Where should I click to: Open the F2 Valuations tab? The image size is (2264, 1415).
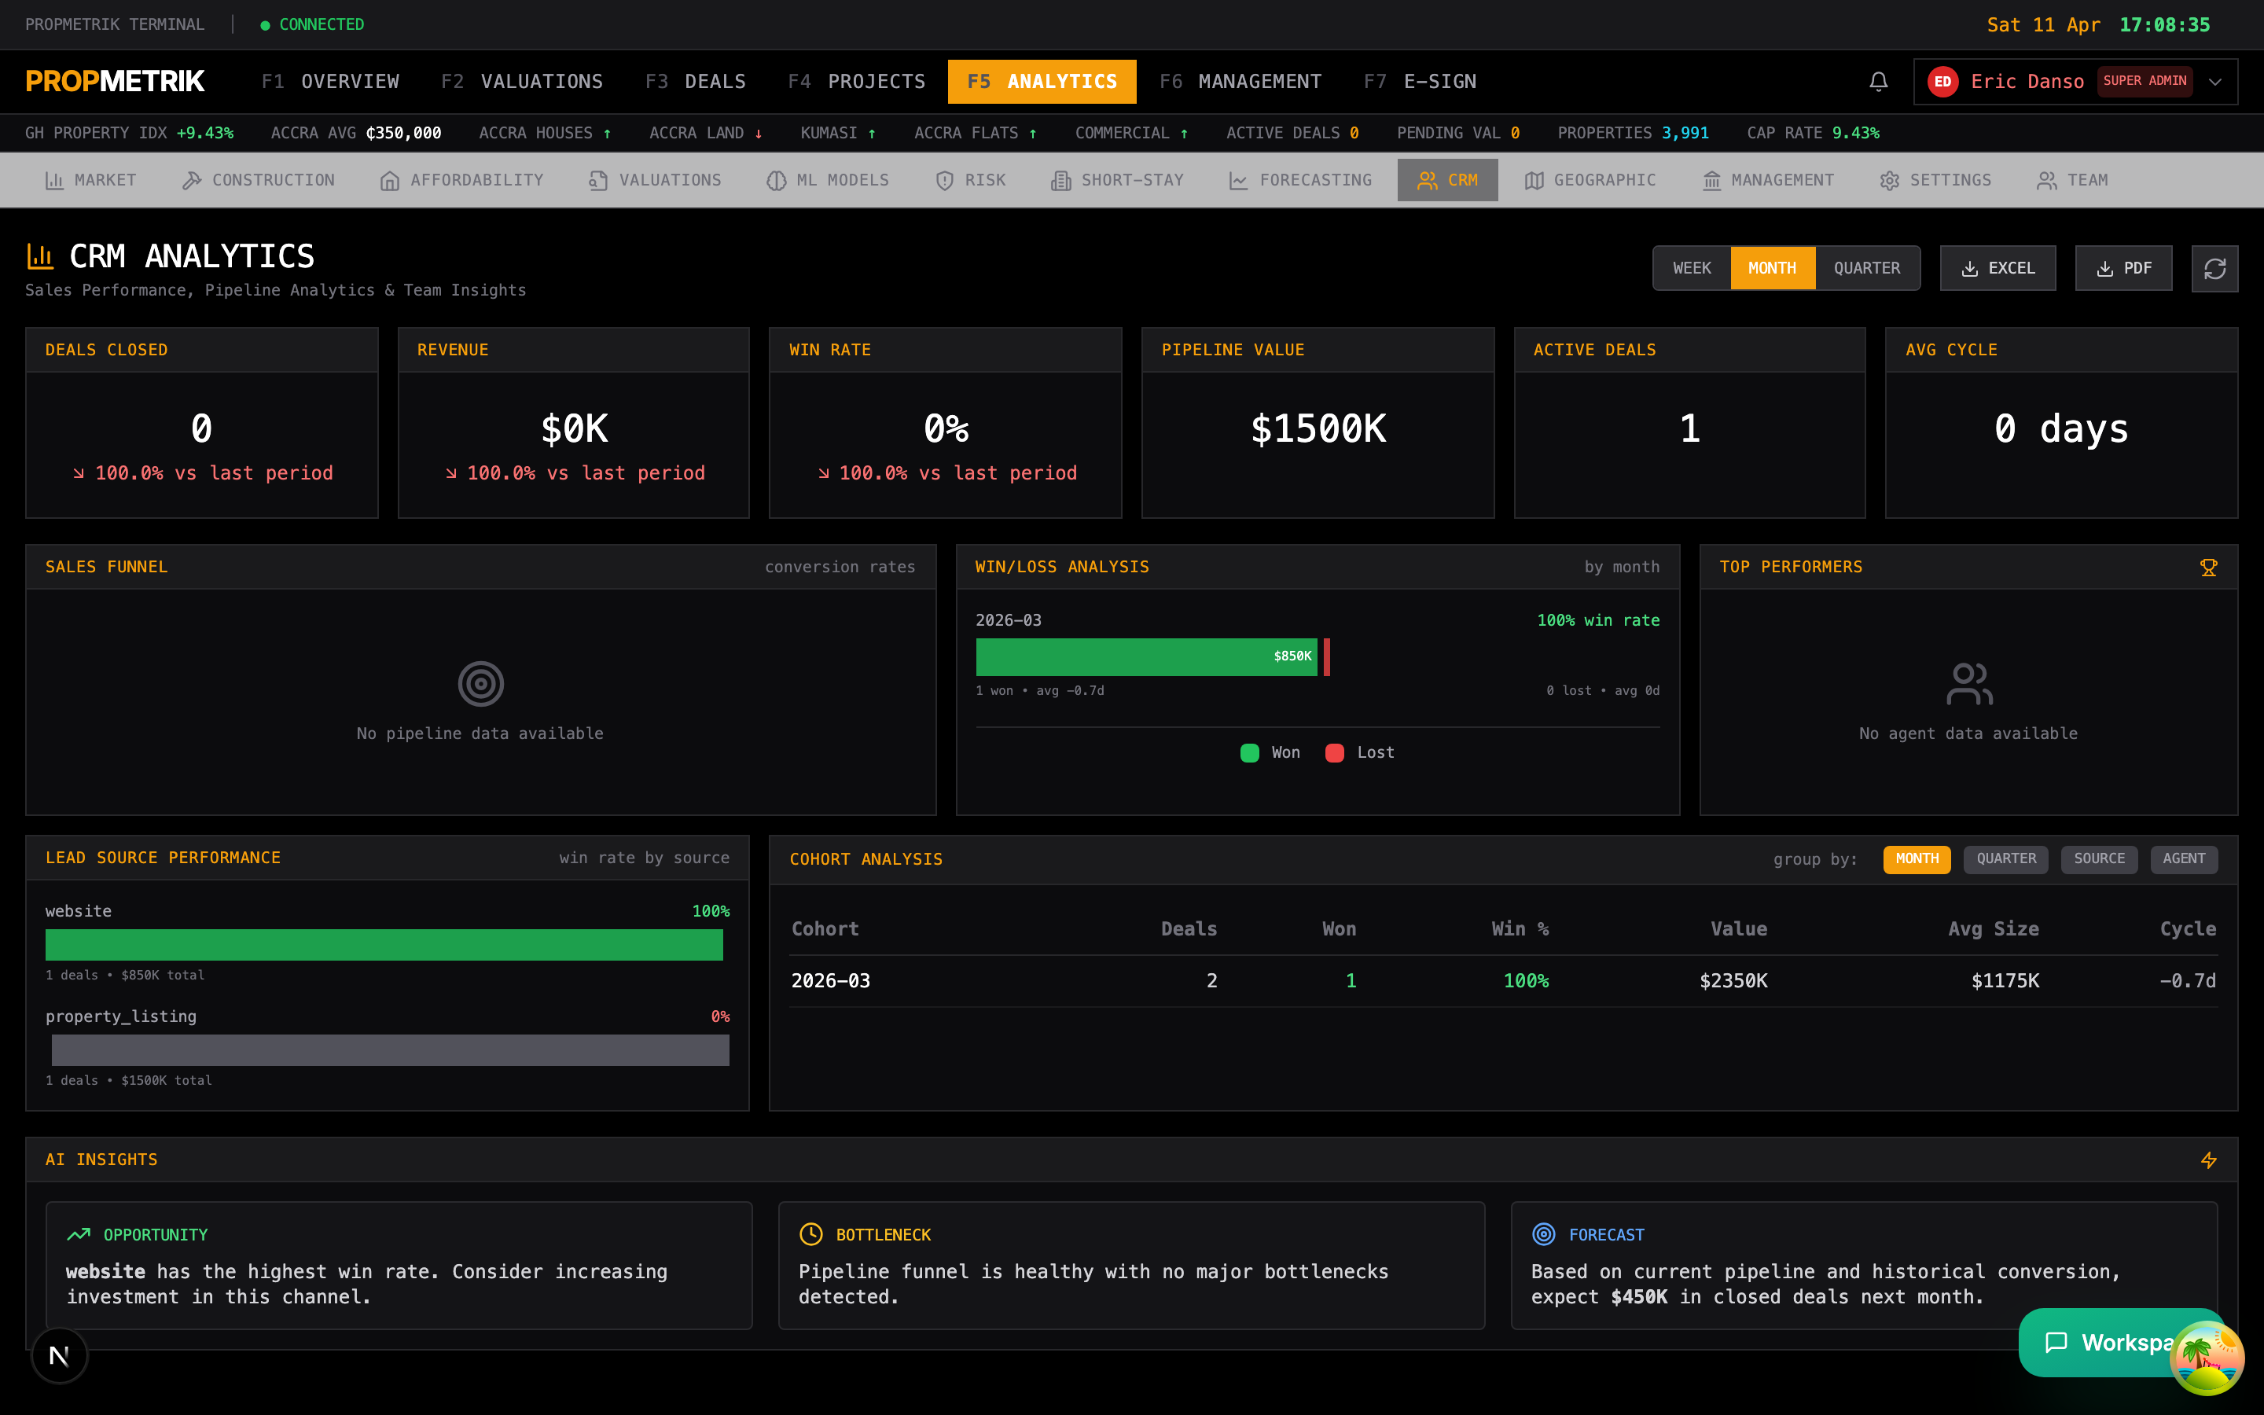pyautogui.click(x=522, y=82)
